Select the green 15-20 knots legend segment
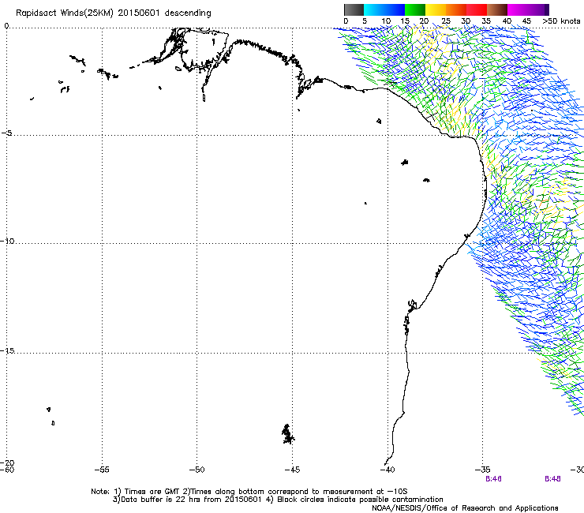This screenshot has height=513, width=584. [415, 9]
